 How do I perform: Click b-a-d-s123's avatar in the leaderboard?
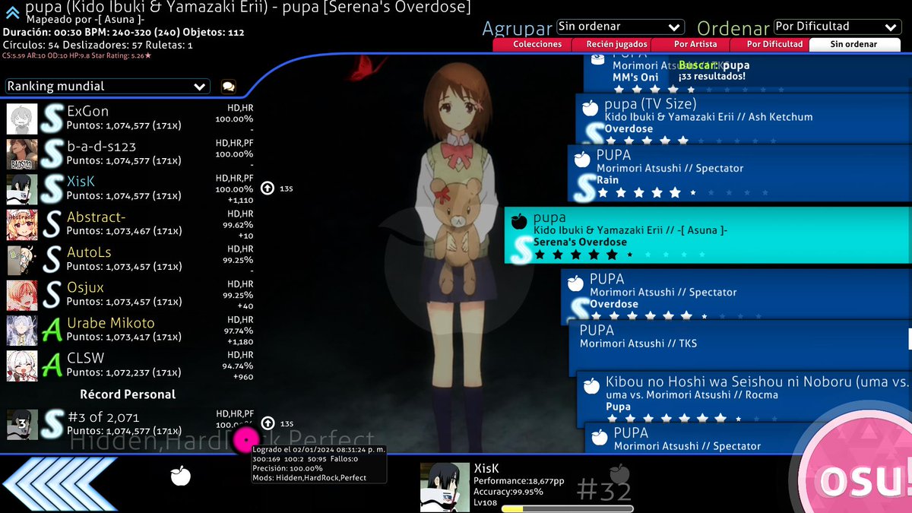(22, 154)
